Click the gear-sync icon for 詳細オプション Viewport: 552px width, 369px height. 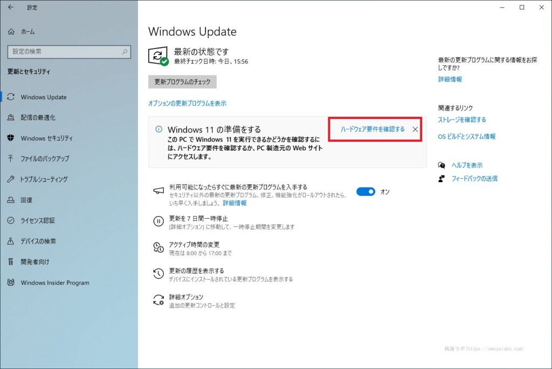(158, 300)
